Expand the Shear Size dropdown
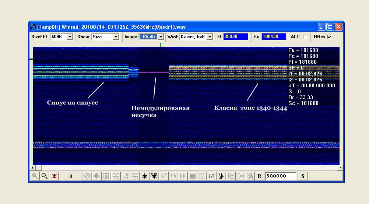Viewport: 369px width, 204px height. tap(116, 37)
